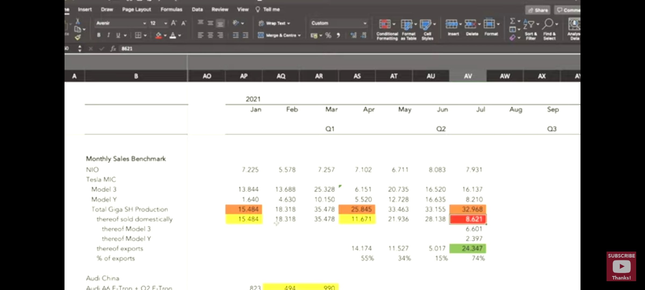Expand the Custom number format dropdown
645x290 pixels.
pyautogui.click(x=365, y=23)
